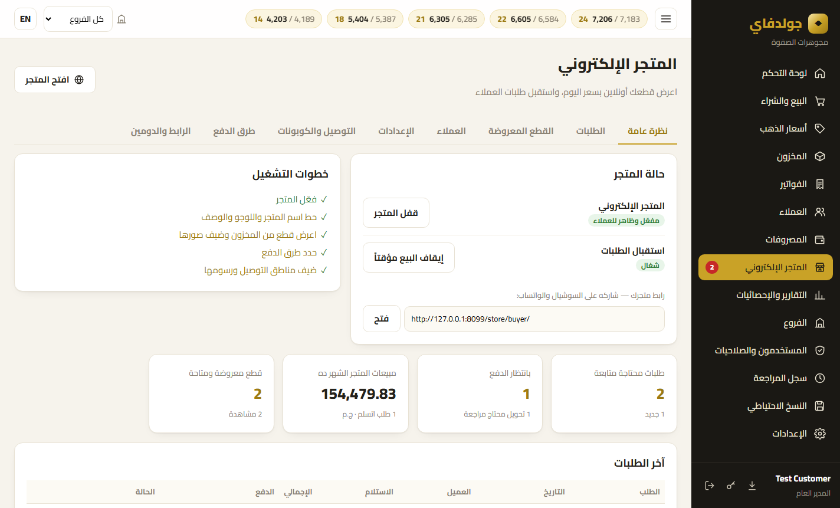Open the بانتظار الدفع stat card

[x=480, y=394]
